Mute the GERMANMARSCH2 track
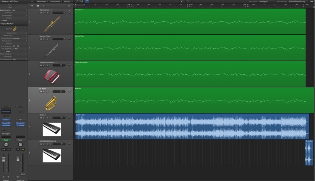Image resolution: width=315 pixels, height=181 pixels. click(41, 144)
